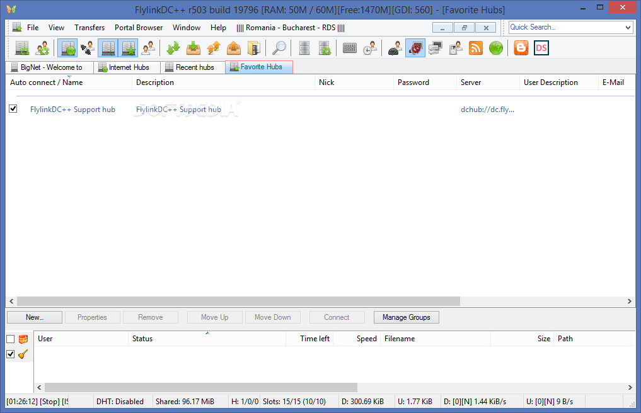
Task: Click the orange stack icon beside transfers list
Action: click(23, 339)
